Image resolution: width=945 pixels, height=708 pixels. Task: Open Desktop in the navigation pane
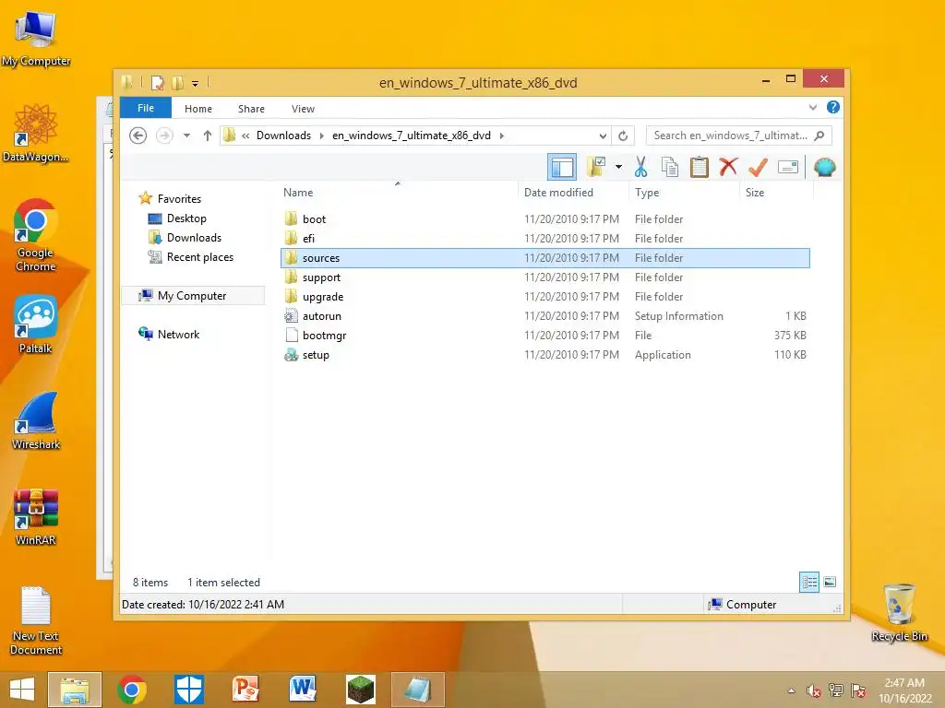186,218
